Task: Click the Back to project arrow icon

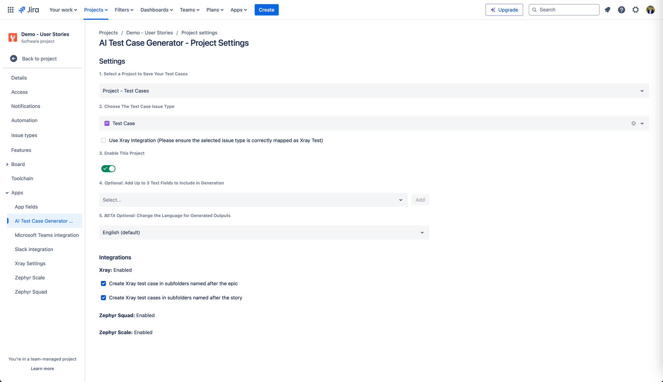Action: [14, 59]
